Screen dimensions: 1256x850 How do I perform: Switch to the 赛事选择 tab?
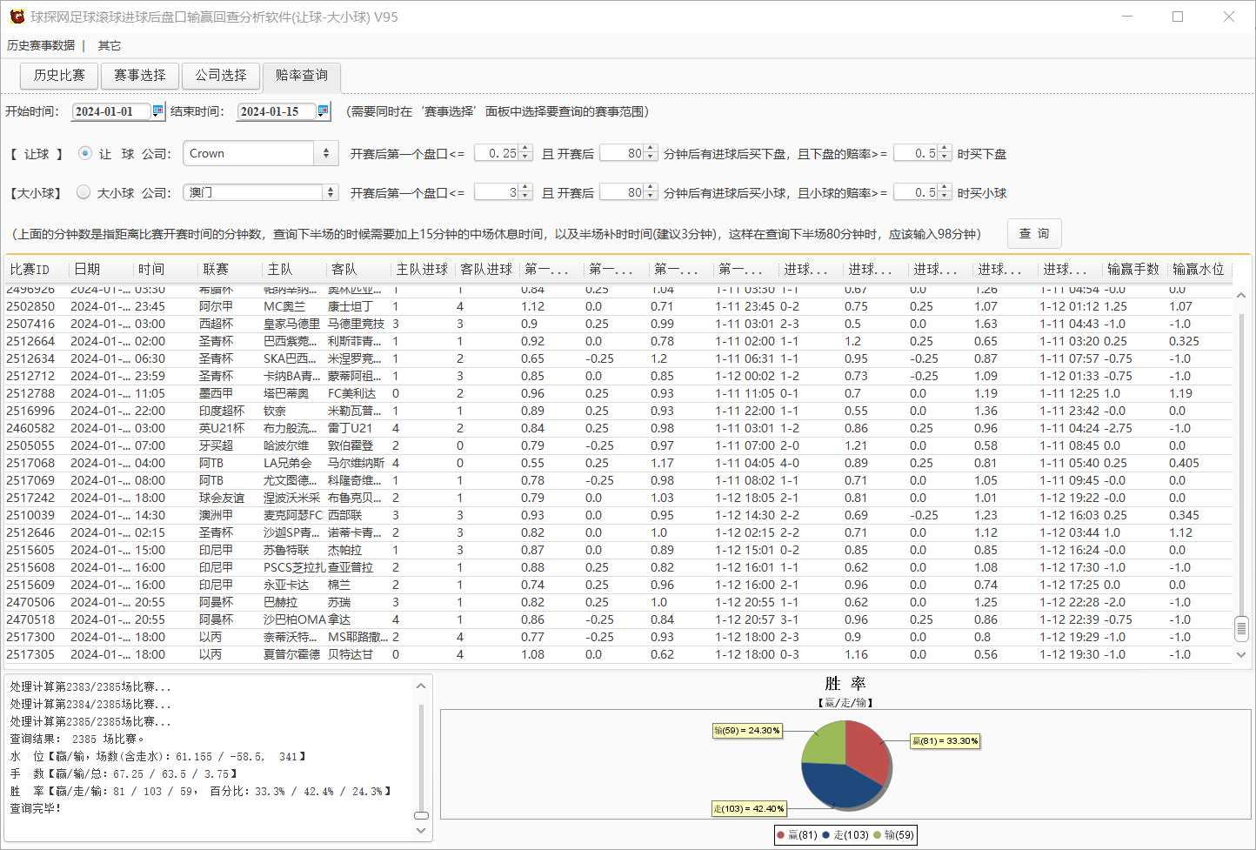139,76
